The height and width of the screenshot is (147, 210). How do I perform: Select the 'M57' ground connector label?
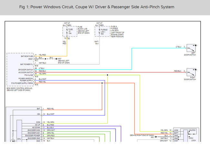pyautogui.click(x=59, y=59)
